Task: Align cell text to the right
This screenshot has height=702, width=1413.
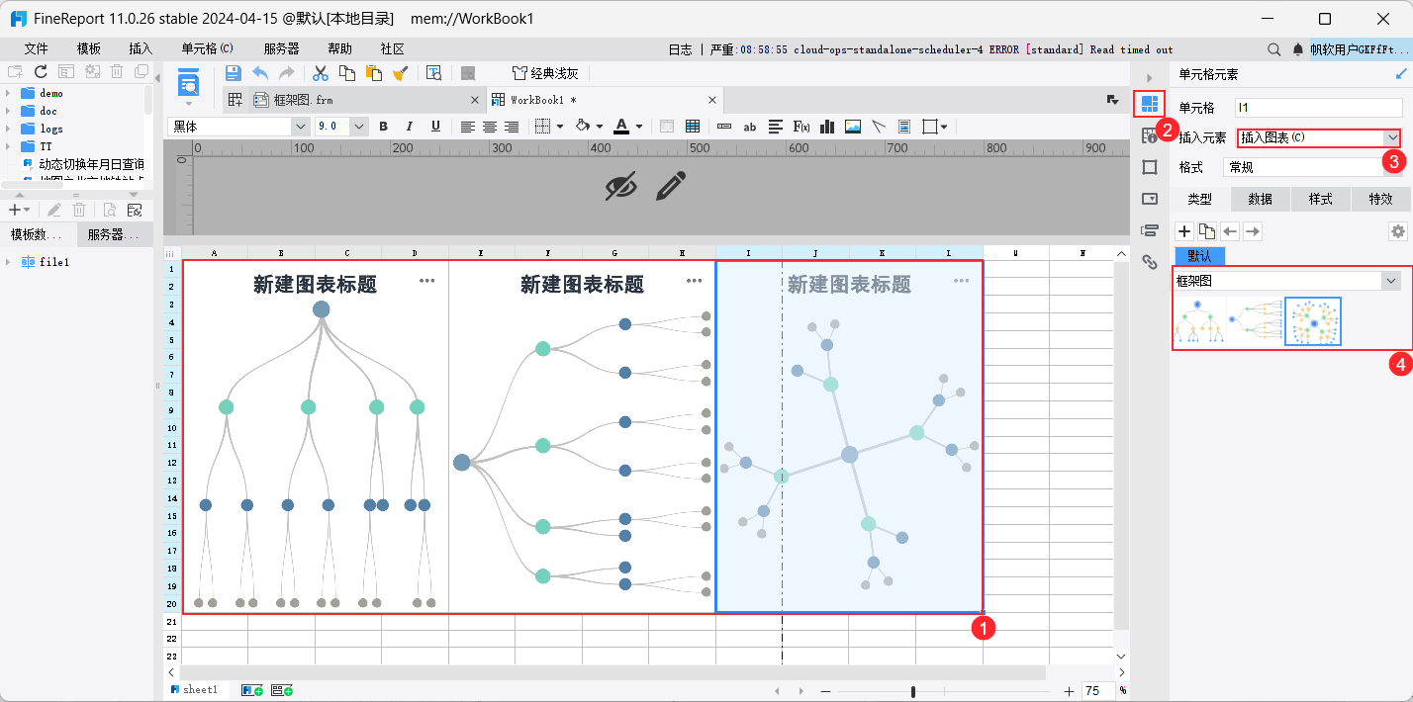Action: [512, 127]
